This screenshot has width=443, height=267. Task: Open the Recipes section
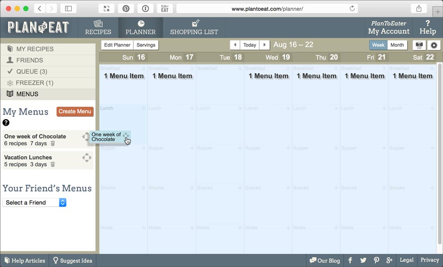[98, 27]
